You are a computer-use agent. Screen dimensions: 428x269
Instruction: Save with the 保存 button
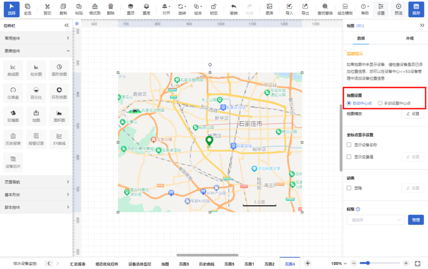(x=416, y=9)
